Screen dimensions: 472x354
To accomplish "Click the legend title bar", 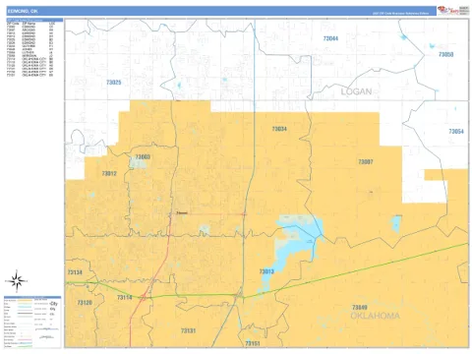I will [32, 297].
